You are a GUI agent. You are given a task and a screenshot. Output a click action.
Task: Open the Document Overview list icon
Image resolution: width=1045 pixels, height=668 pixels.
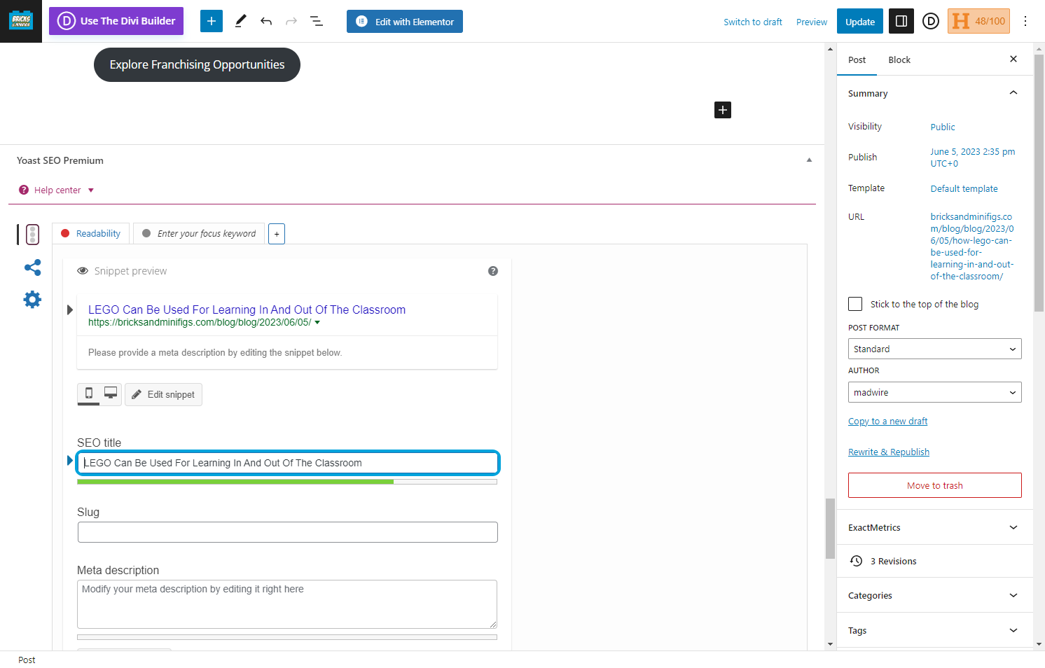pos(317,21)
